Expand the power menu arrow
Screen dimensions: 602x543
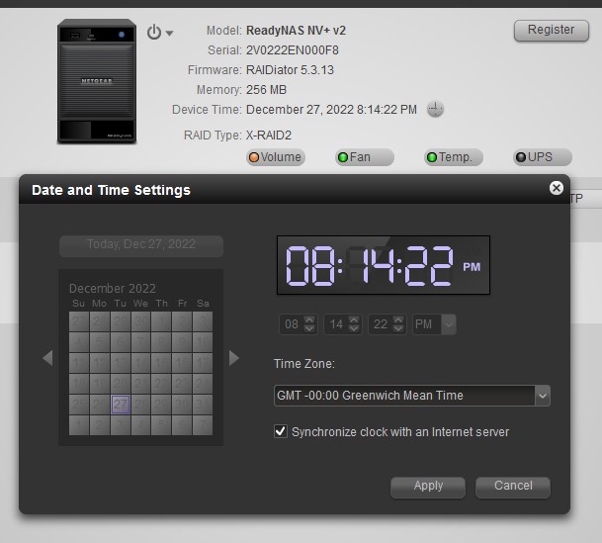(x=169, y=33)
